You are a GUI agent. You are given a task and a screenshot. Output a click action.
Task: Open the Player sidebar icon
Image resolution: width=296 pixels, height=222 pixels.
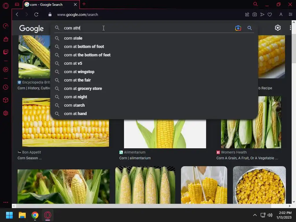[6, 70]
